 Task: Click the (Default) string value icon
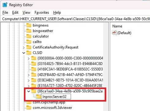click(114, 33)
